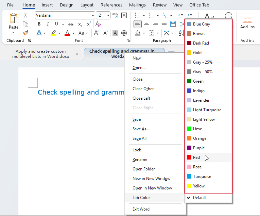
Task: Click Open Folder in context menu
Action: point(143,169)
